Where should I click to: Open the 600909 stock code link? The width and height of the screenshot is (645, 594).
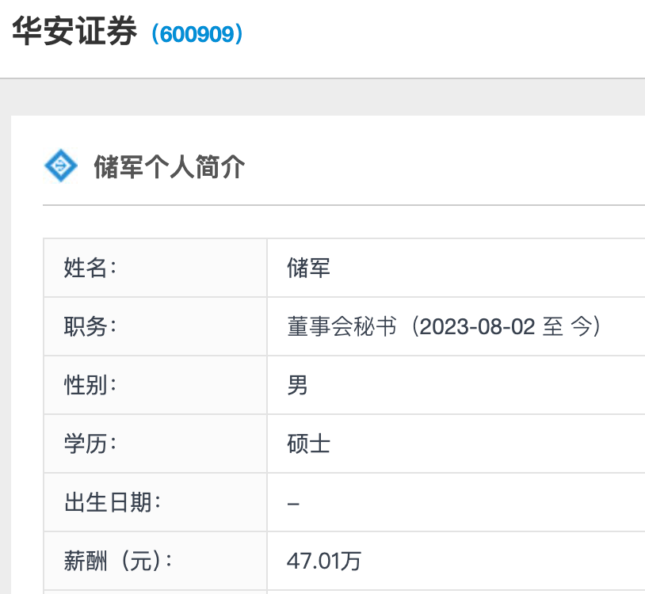tap(197, 34)
